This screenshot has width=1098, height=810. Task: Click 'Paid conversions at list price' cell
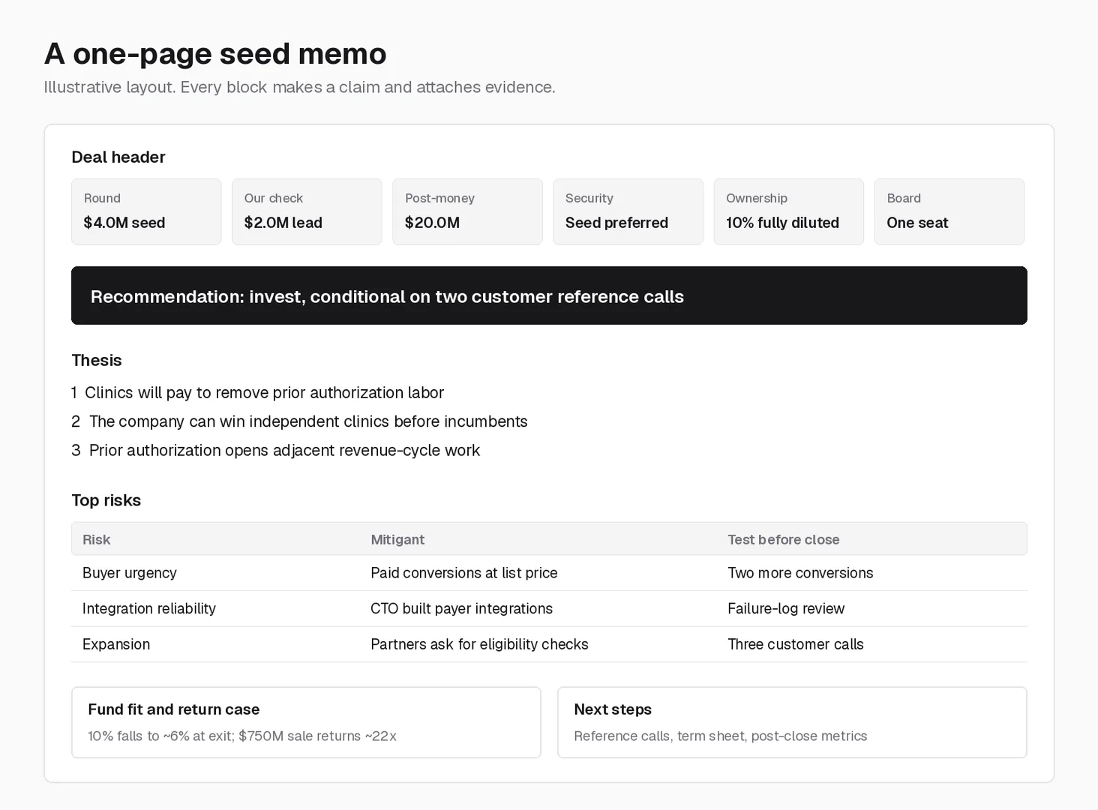pos(464,573)
